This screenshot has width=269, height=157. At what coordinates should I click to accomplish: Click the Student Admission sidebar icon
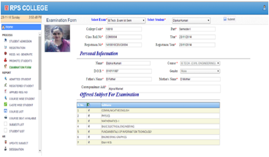point(5,41)
